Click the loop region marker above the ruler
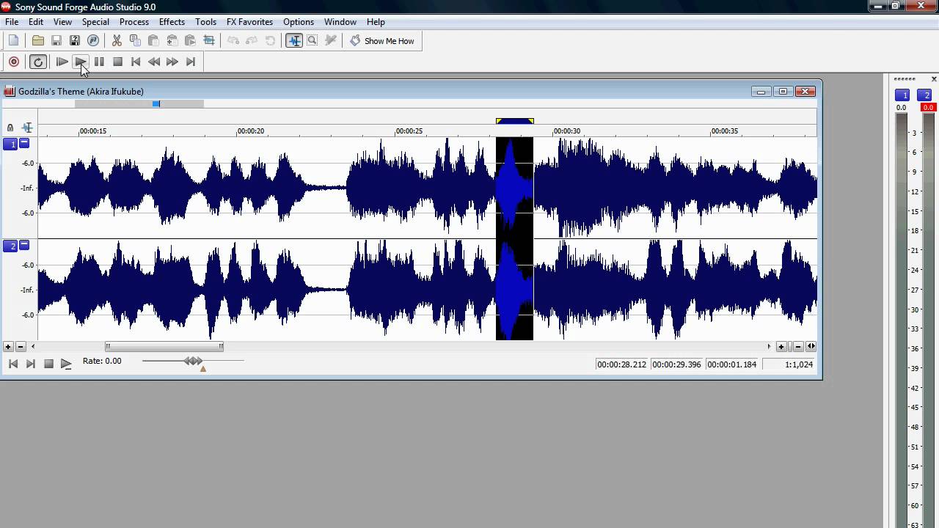Image resolution: width=939 pixels, height=528 pixels. click(x=515, y=121)
